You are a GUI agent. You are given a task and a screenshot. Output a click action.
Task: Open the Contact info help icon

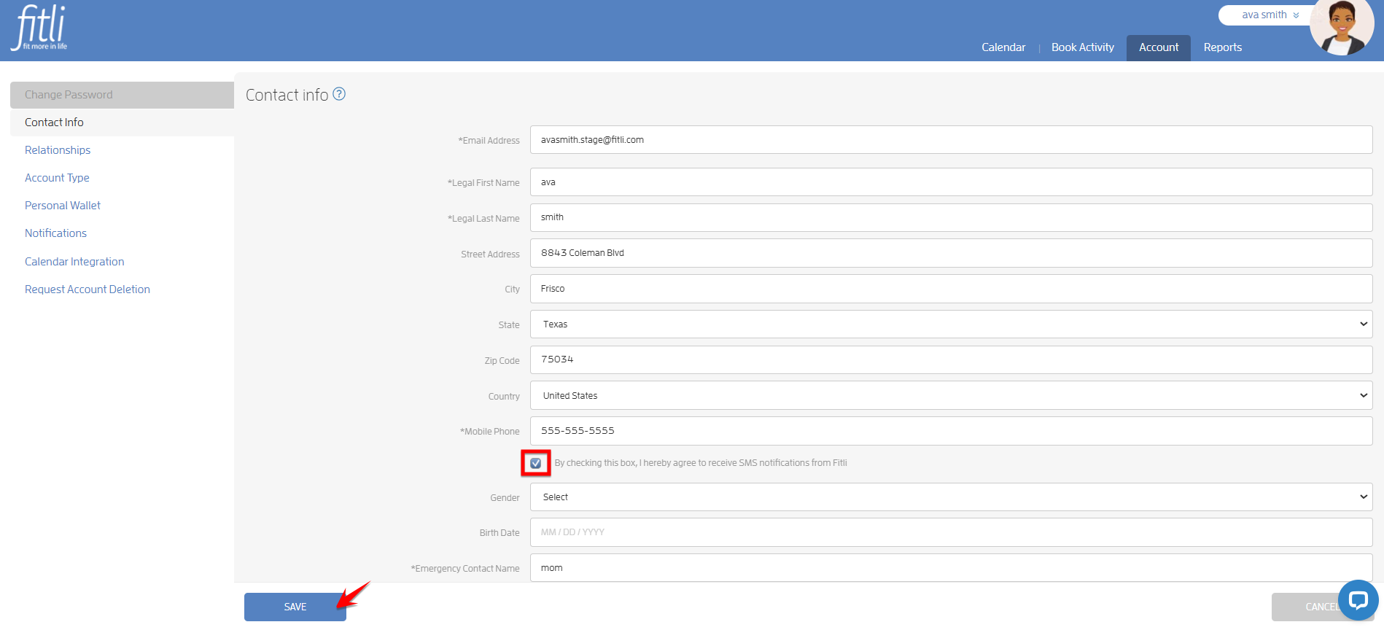[x=339, y=94]
